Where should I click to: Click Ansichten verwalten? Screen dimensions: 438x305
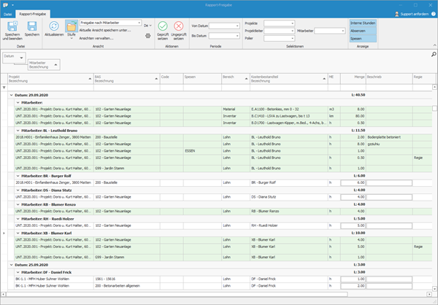(x=96, y=38)
